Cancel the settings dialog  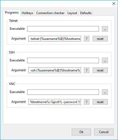tap(104, 132)
